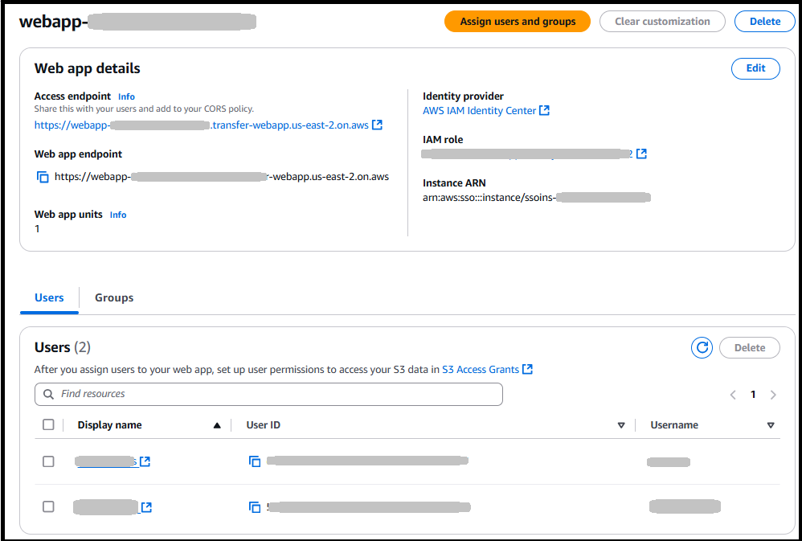Click the Assign users and groups button

(x=517, y=21)
